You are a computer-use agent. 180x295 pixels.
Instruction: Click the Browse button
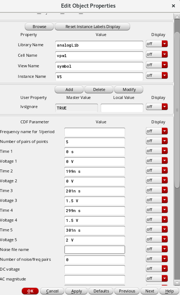[39, 27]
